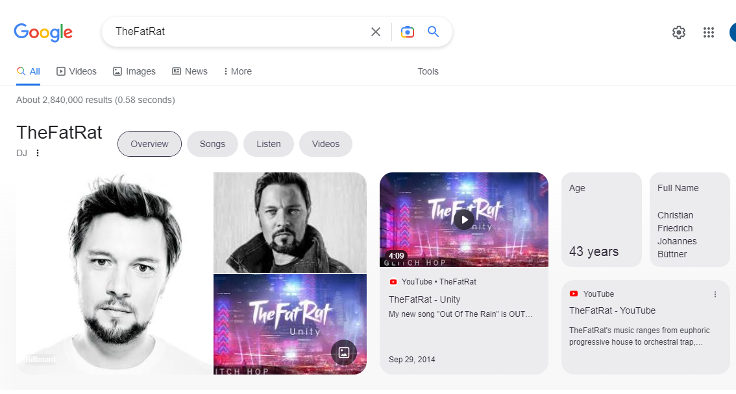Open TheFatRat - YouTube link
This screenshot has width=736, height=394.
coord(612,310)
